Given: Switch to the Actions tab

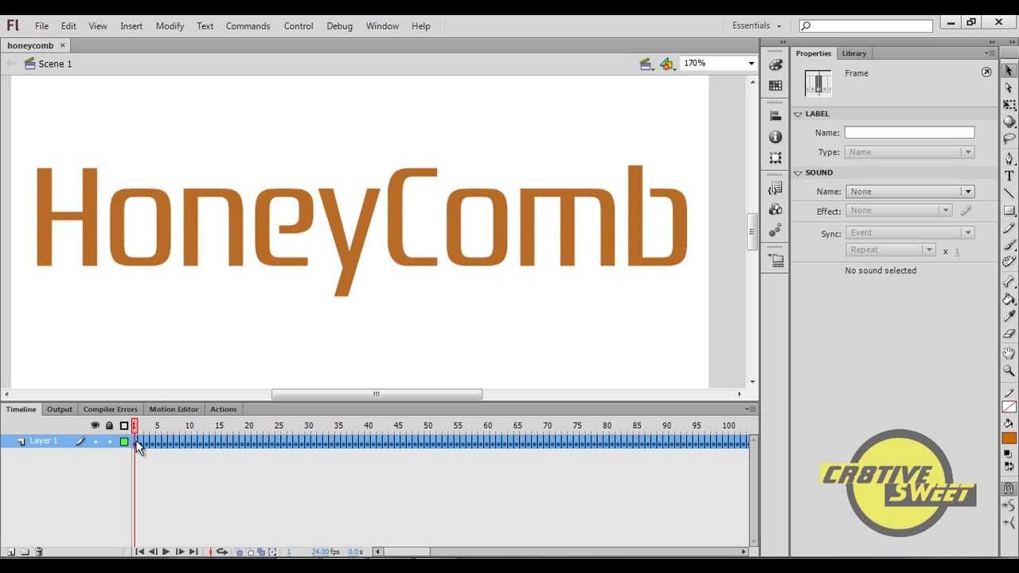Looking at the screenshot, I should [x=223, y=409].
